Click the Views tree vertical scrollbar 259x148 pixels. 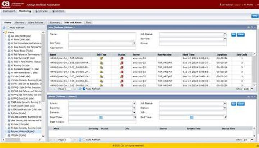point(43,67)
